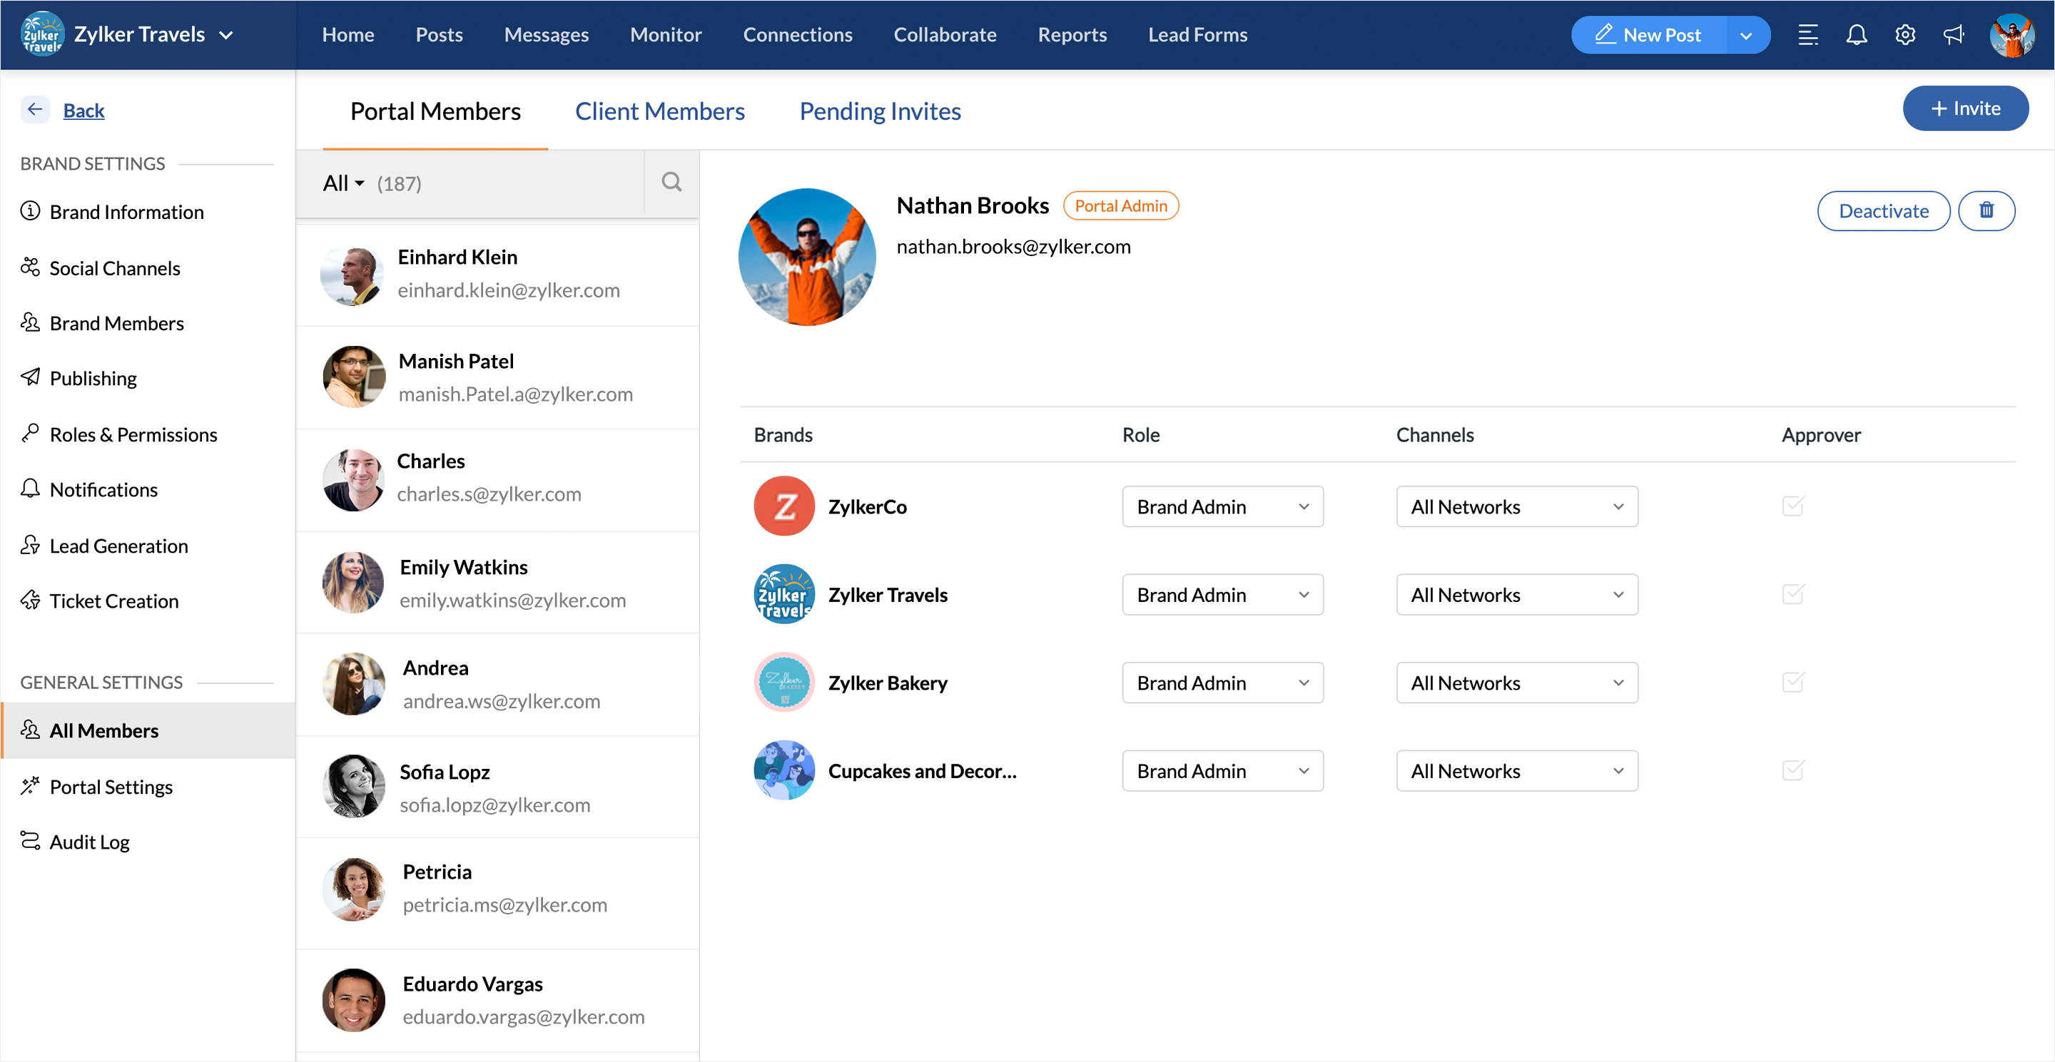Open the Social Channels settings icon
The height and width of the screenshot is (1062, 2055).
click(x=30, y=268)
